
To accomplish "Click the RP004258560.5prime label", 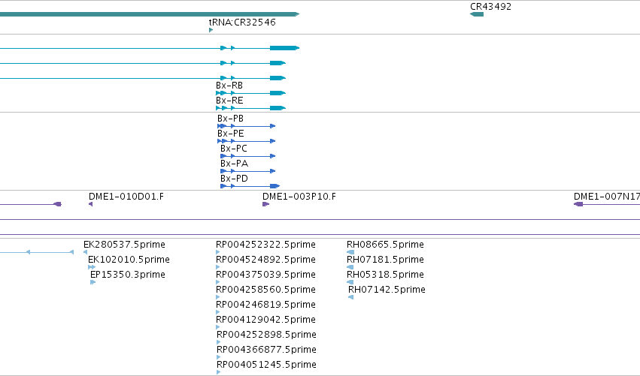I will coord(265,290).
